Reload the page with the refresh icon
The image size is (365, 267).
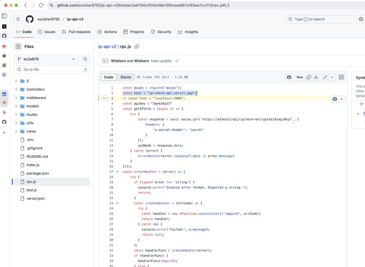pos(41,5)
